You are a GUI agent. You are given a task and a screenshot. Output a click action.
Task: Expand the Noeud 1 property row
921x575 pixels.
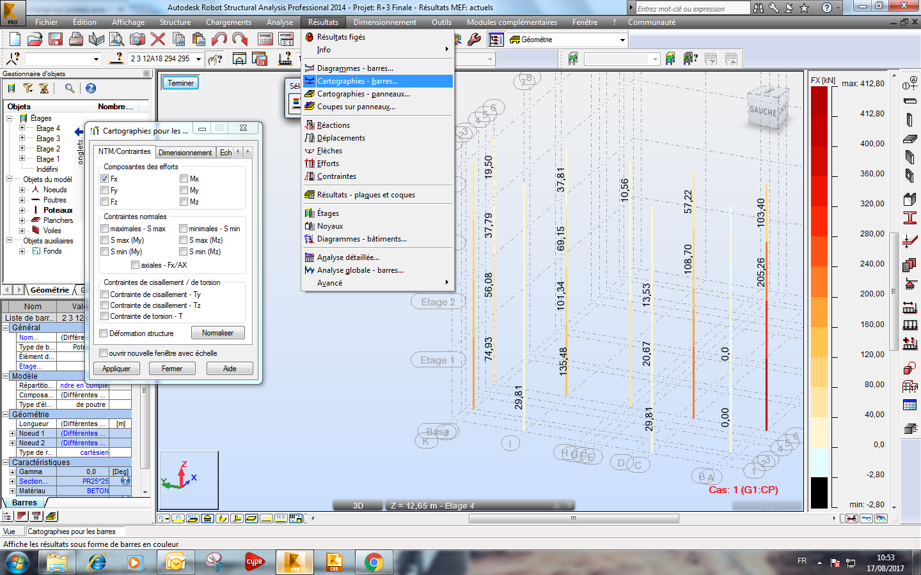pos(12,433)
